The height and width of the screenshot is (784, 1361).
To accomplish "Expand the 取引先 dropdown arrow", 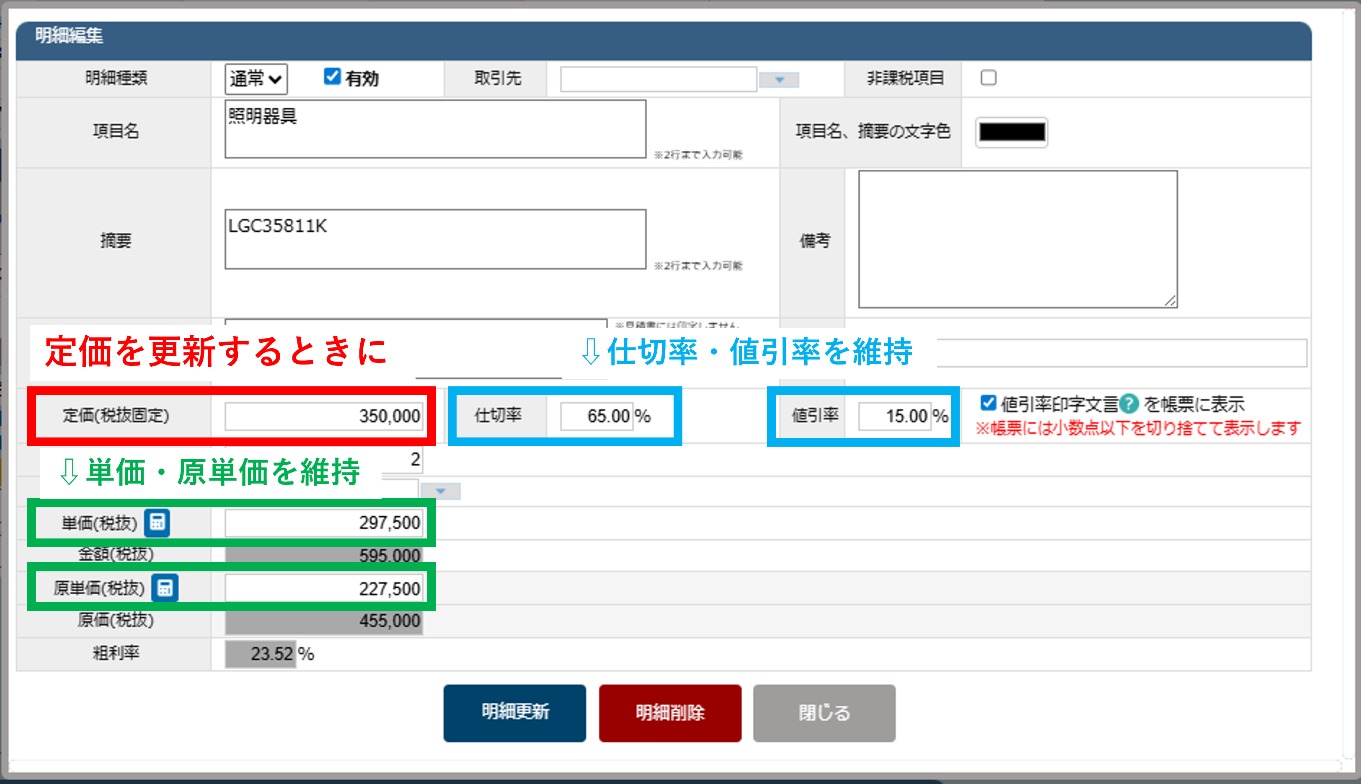I will coord(779,80).
